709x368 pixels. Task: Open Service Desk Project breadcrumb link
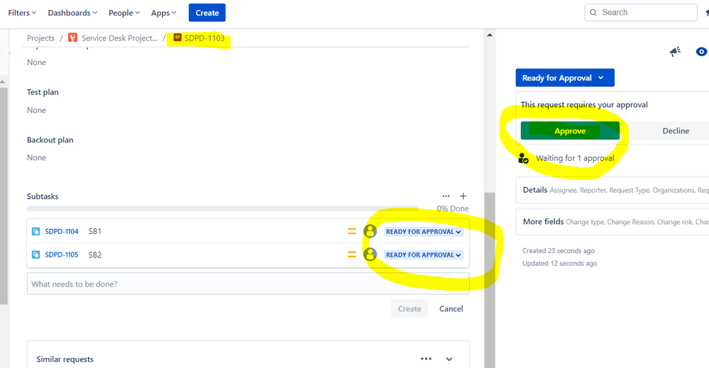pos(119,38)
